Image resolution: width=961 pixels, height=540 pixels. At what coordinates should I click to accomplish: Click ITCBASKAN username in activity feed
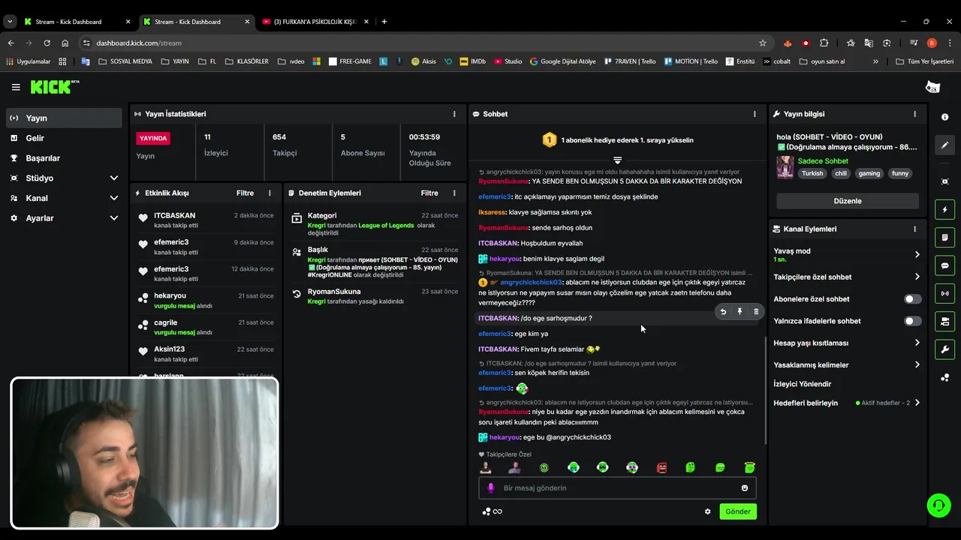click(x=174, y=216)
